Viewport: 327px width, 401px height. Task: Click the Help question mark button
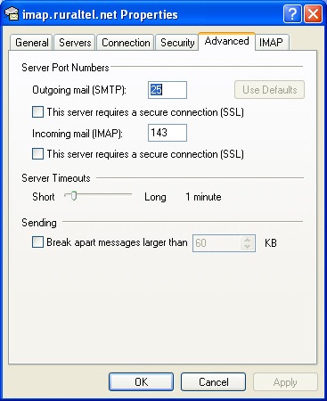pyautogui.click(x=292, y=13)
